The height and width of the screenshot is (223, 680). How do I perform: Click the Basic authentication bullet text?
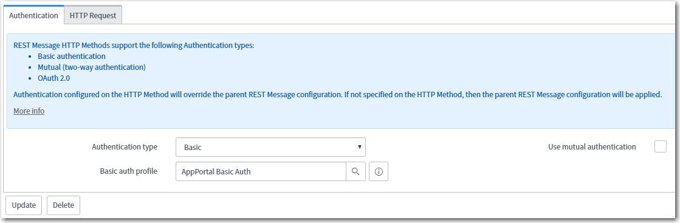(72, 57)
